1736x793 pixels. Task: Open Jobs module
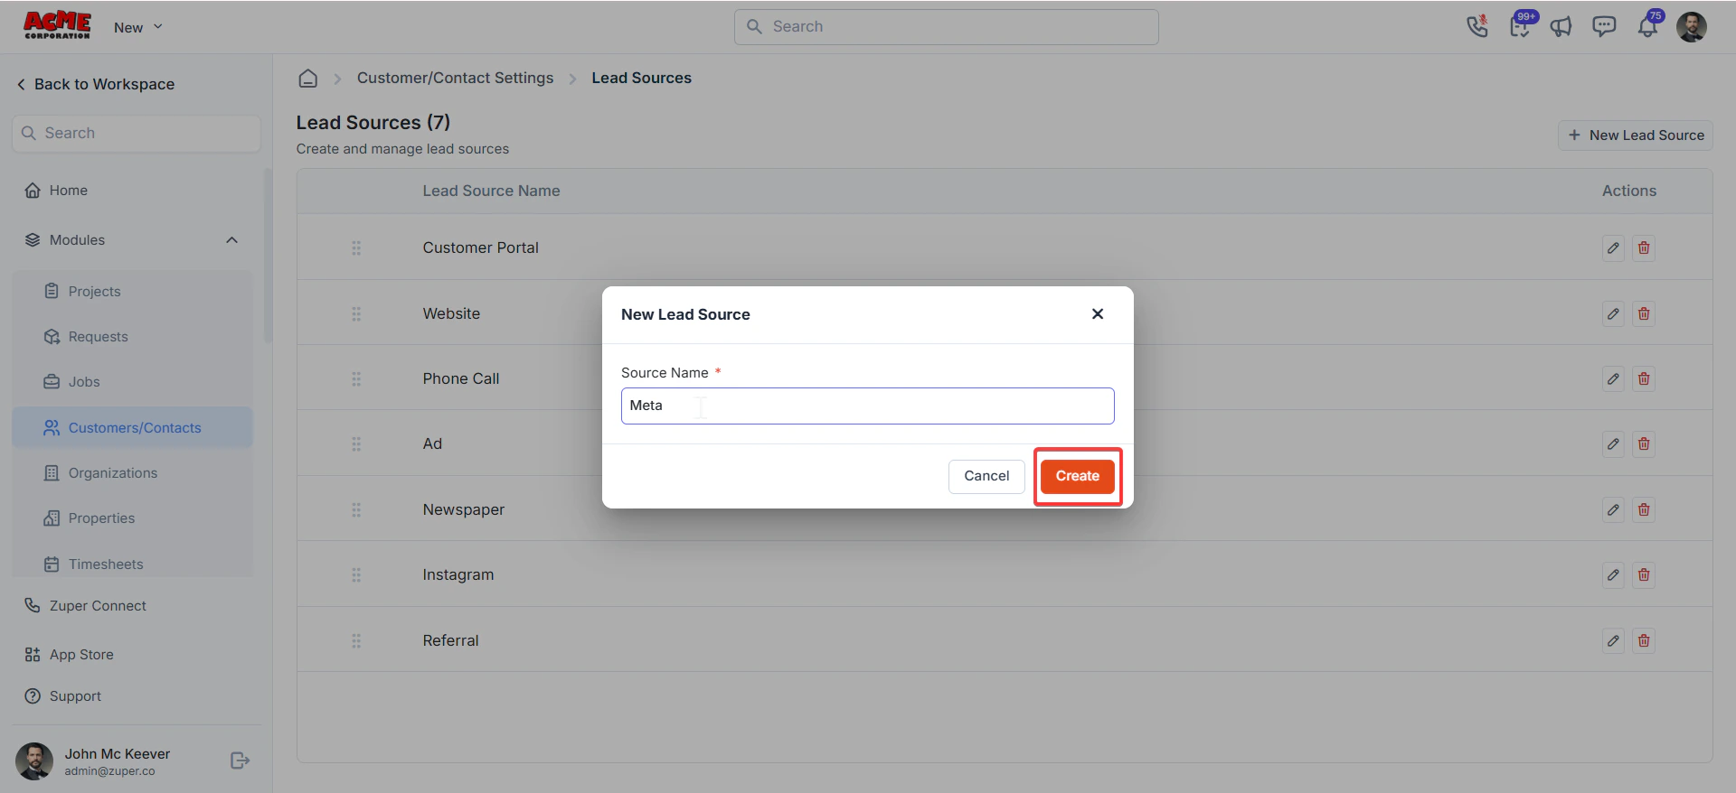(83, 382)
